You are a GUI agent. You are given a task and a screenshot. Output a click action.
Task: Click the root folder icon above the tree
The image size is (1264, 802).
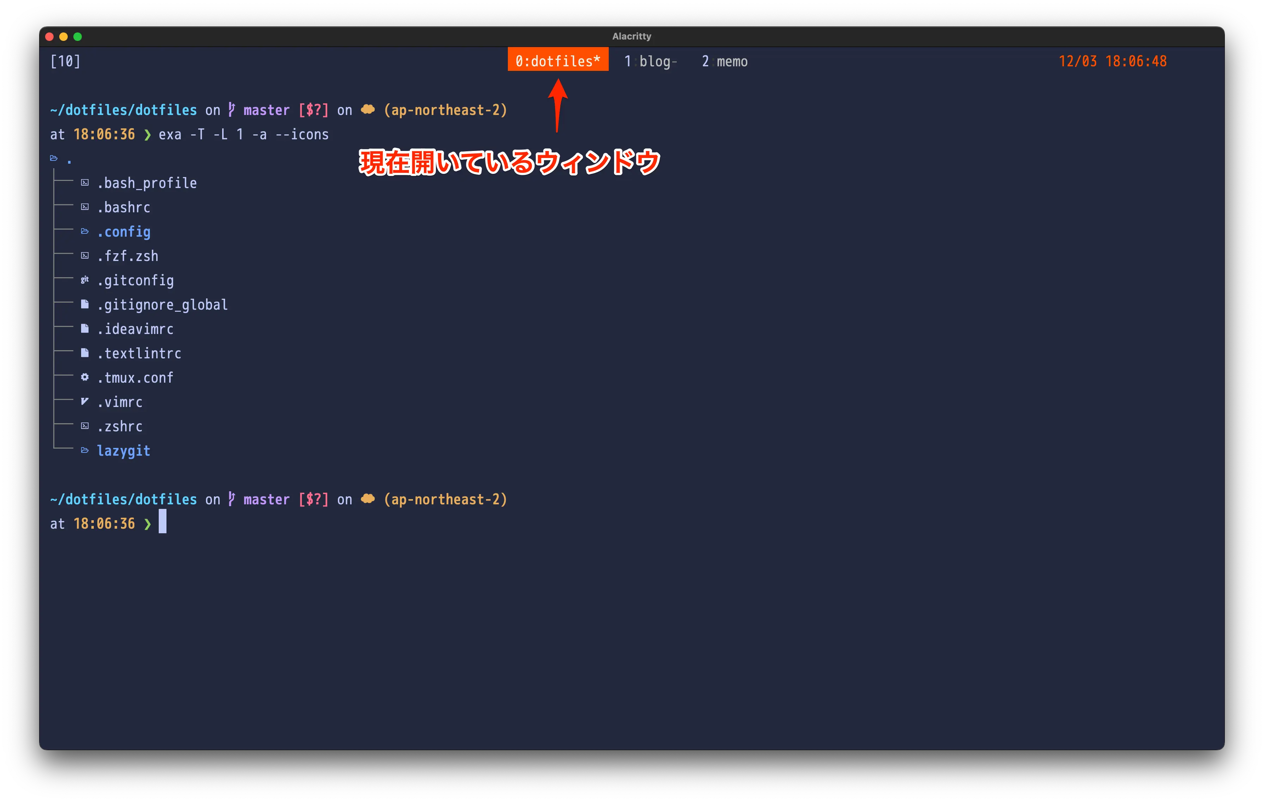click(54, 157)
